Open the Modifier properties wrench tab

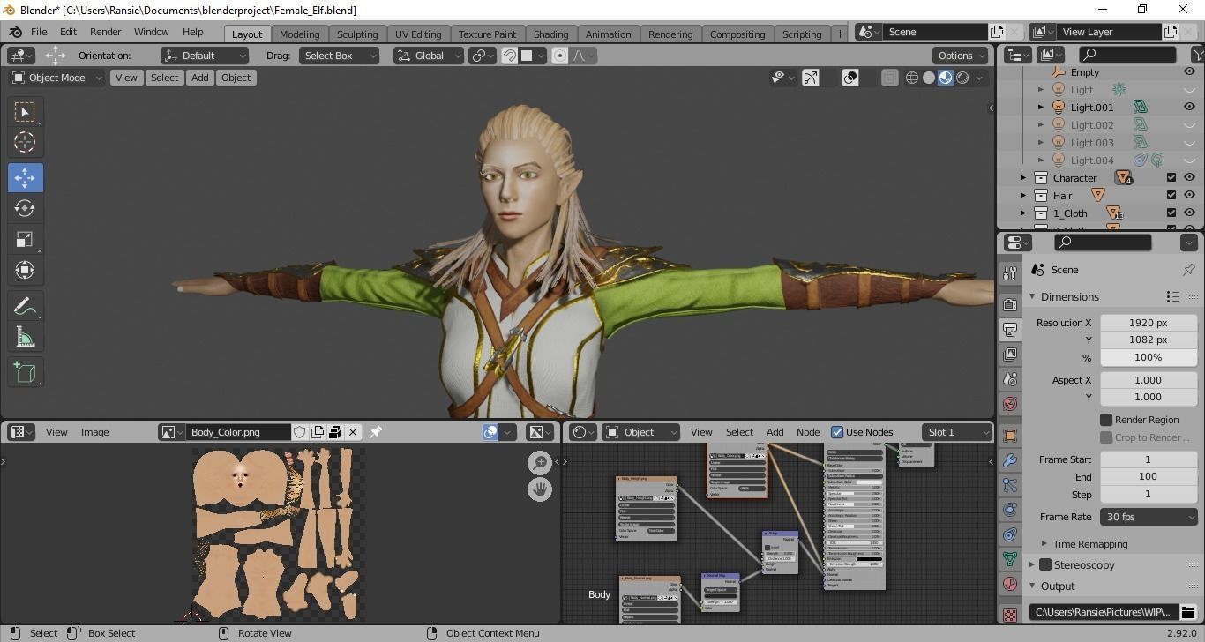(1010, 460)
